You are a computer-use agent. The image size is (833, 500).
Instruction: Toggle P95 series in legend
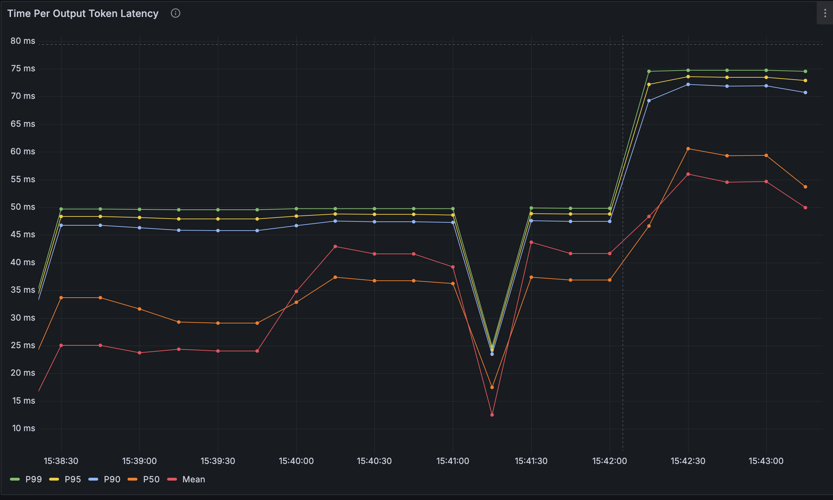point(73,479)
